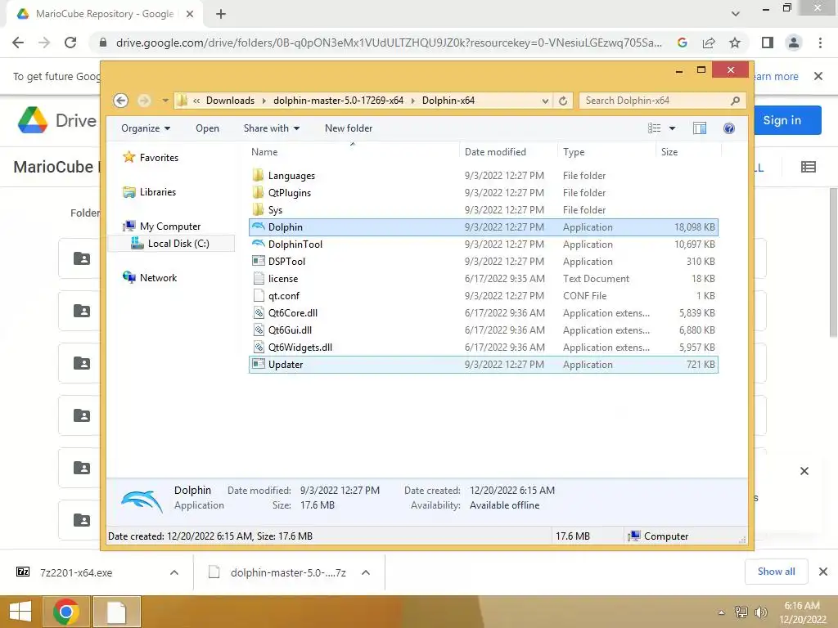Click the Drive page vertical scrollbar
This screenshot has width=838, height=628.
click(x=833, y=262)
